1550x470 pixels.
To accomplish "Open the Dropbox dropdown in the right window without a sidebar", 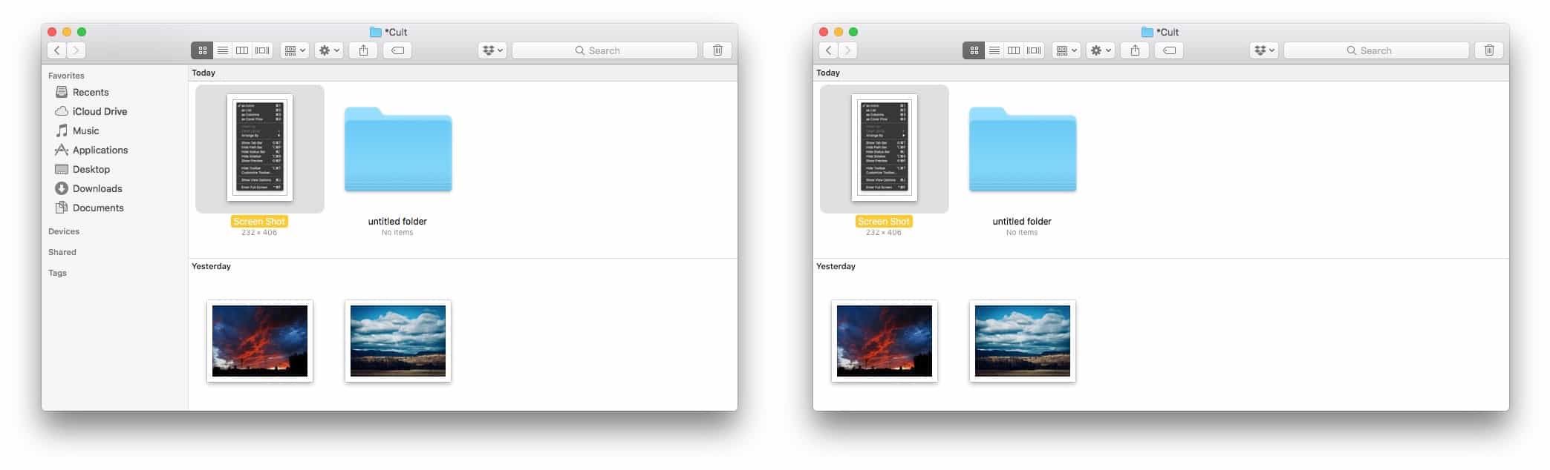I will 1264,50.
